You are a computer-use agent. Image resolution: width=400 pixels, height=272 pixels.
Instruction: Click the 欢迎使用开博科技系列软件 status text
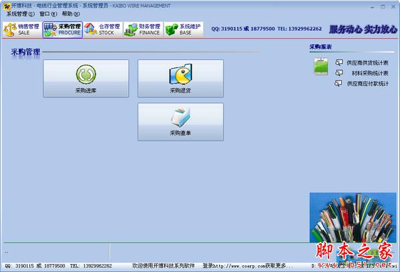[163, 265]
